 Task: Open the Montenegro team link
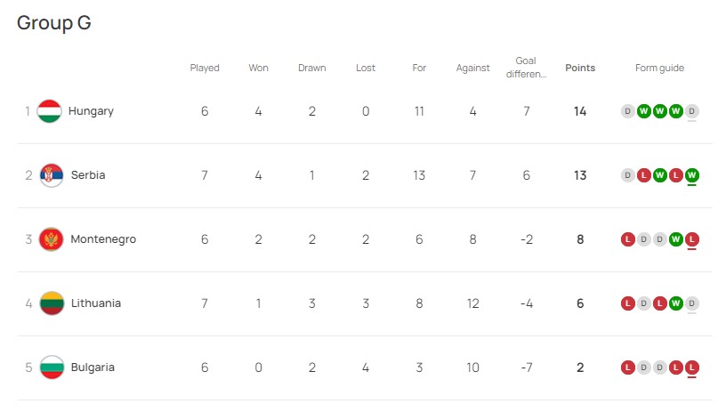click(x=103, y=239)
